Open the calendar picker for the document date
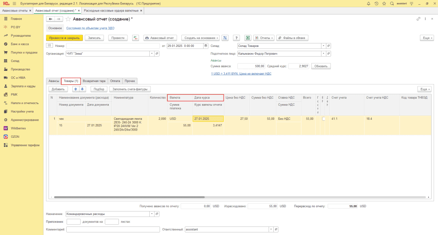Screen dimensions: 438x235 tap(206, 46)
